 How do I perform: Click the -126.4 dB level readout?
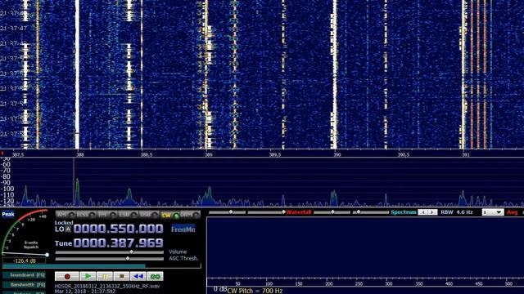tap(24, 261)
